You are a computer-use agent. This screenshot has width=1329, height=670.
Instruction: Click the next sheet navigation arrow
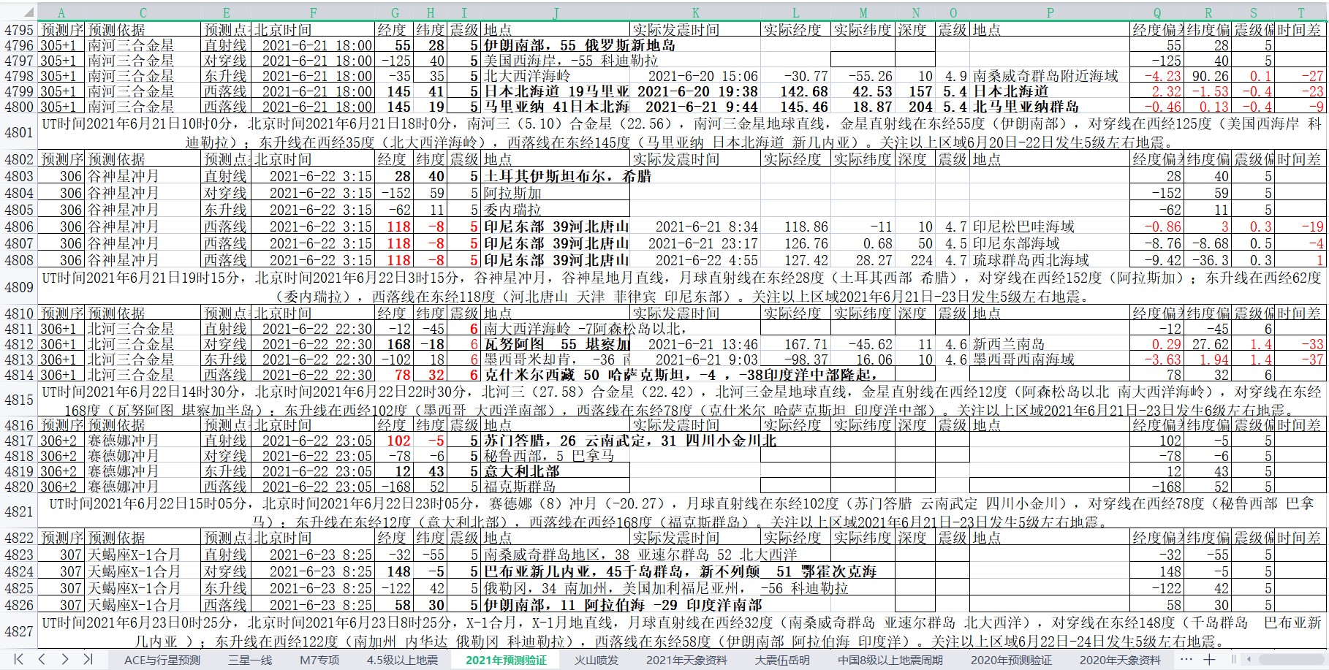[x=65, y=659]
